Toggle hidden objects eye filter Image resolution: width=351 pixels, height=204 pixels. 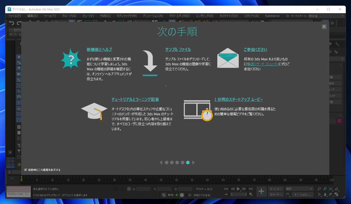(19, 120)
